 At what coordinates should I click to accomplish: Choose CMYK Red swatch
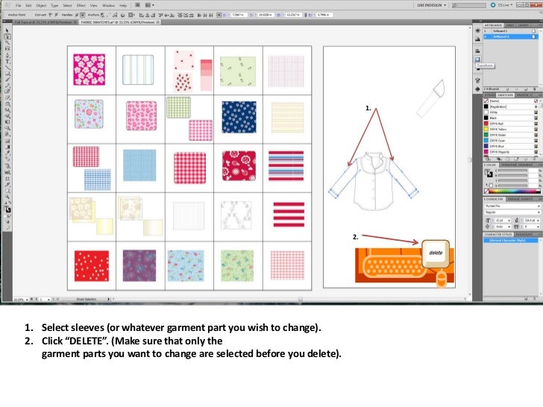point(511,124)
